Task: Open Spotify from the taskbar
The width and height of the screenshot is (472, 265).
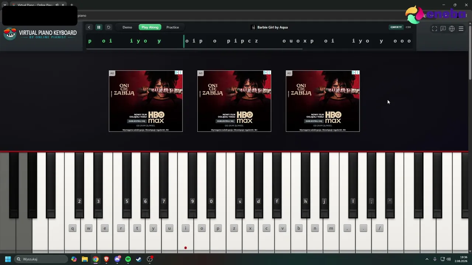Action: tap(128, 259)
